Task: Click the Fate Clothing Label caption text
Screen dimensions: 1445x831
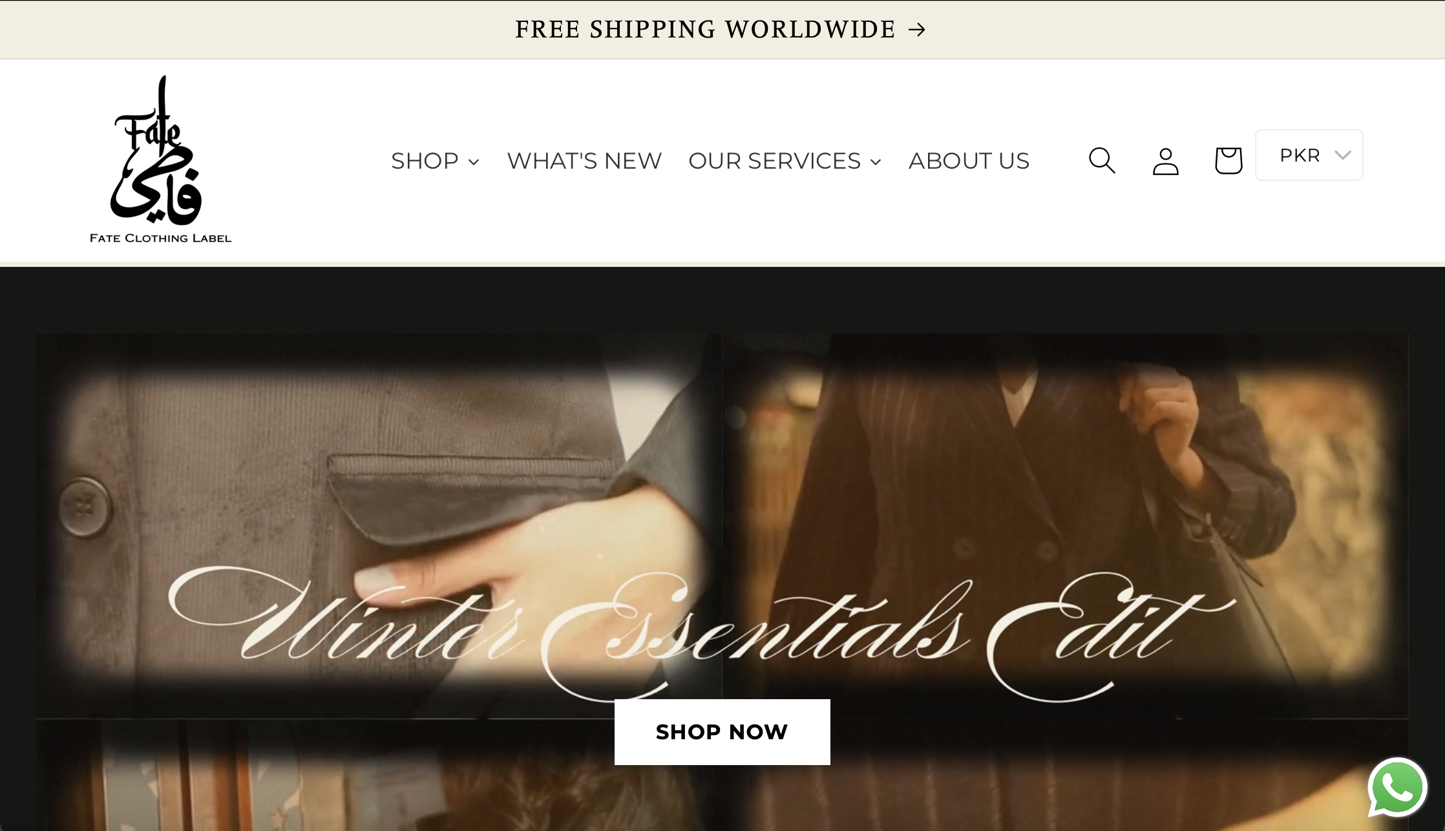Action: (x=160, y=238)
